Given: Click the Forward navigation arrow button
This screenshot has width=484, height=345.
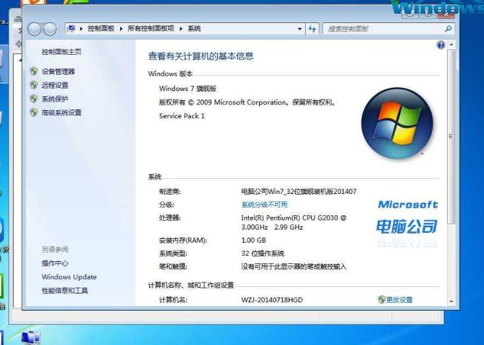Looking at the screenshot, I should coord(50,29).
